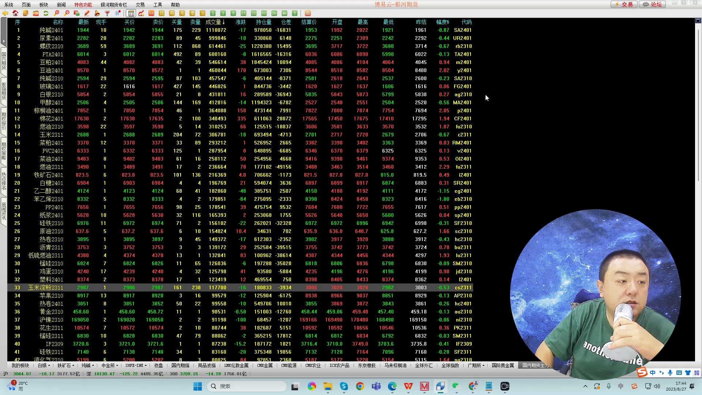Toggle the 60-minute period button
This screenshot has height=395, width=702.
[264, 13]
